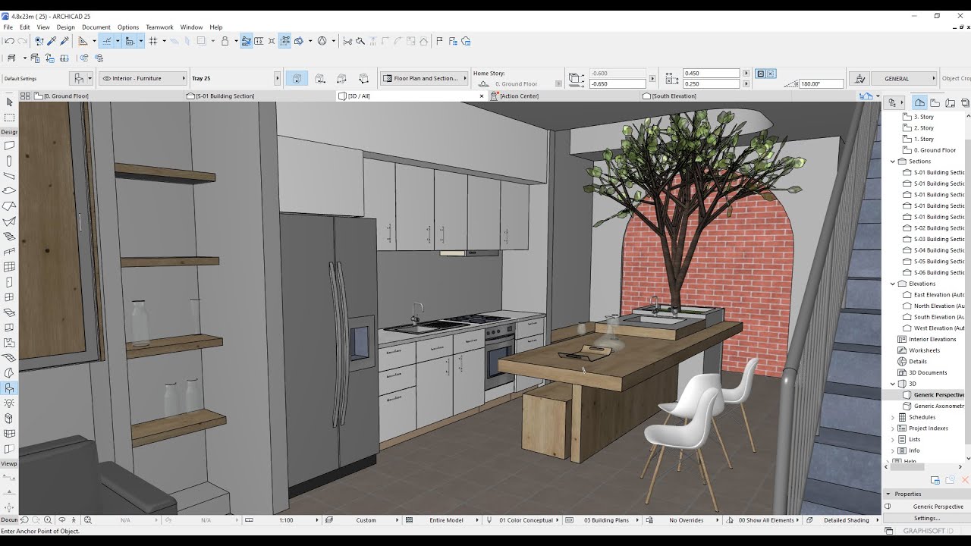Select the Object chair tool in the toolbox

(9, 388)
